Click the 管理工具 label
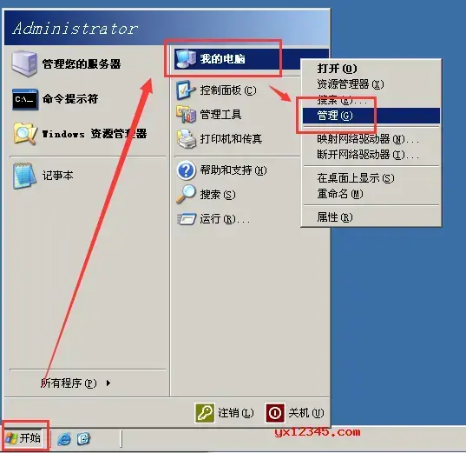 pyautogui.click(x=220, y=115)
